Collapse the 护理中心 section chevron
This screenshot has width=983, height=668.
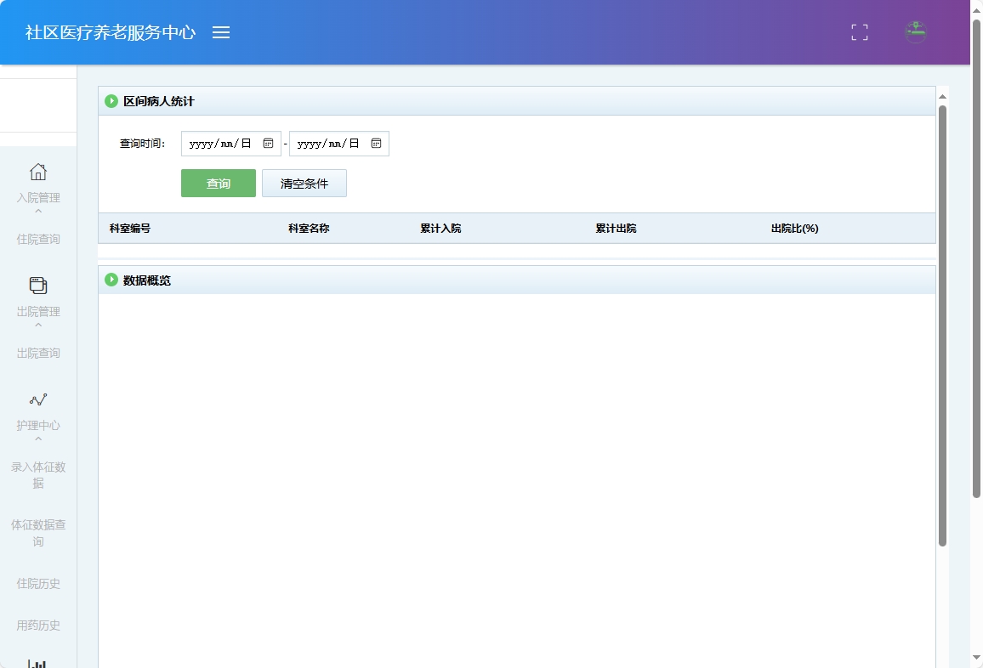37,439
